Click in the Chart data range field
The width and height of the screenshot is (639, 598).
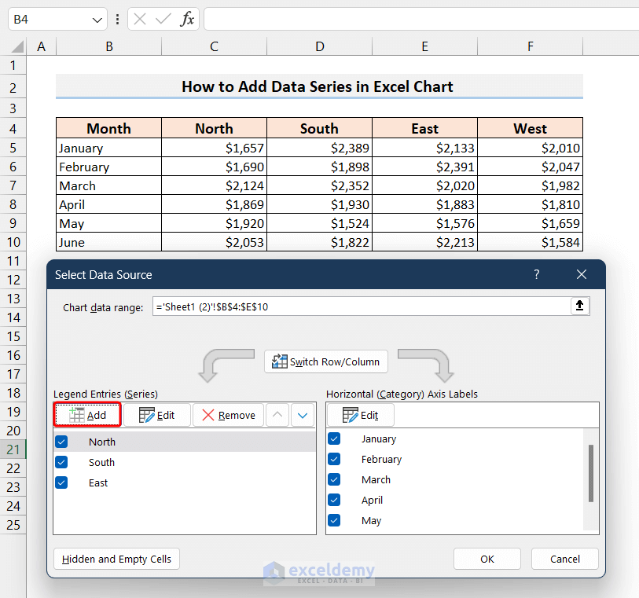click(x=362, y=306)
